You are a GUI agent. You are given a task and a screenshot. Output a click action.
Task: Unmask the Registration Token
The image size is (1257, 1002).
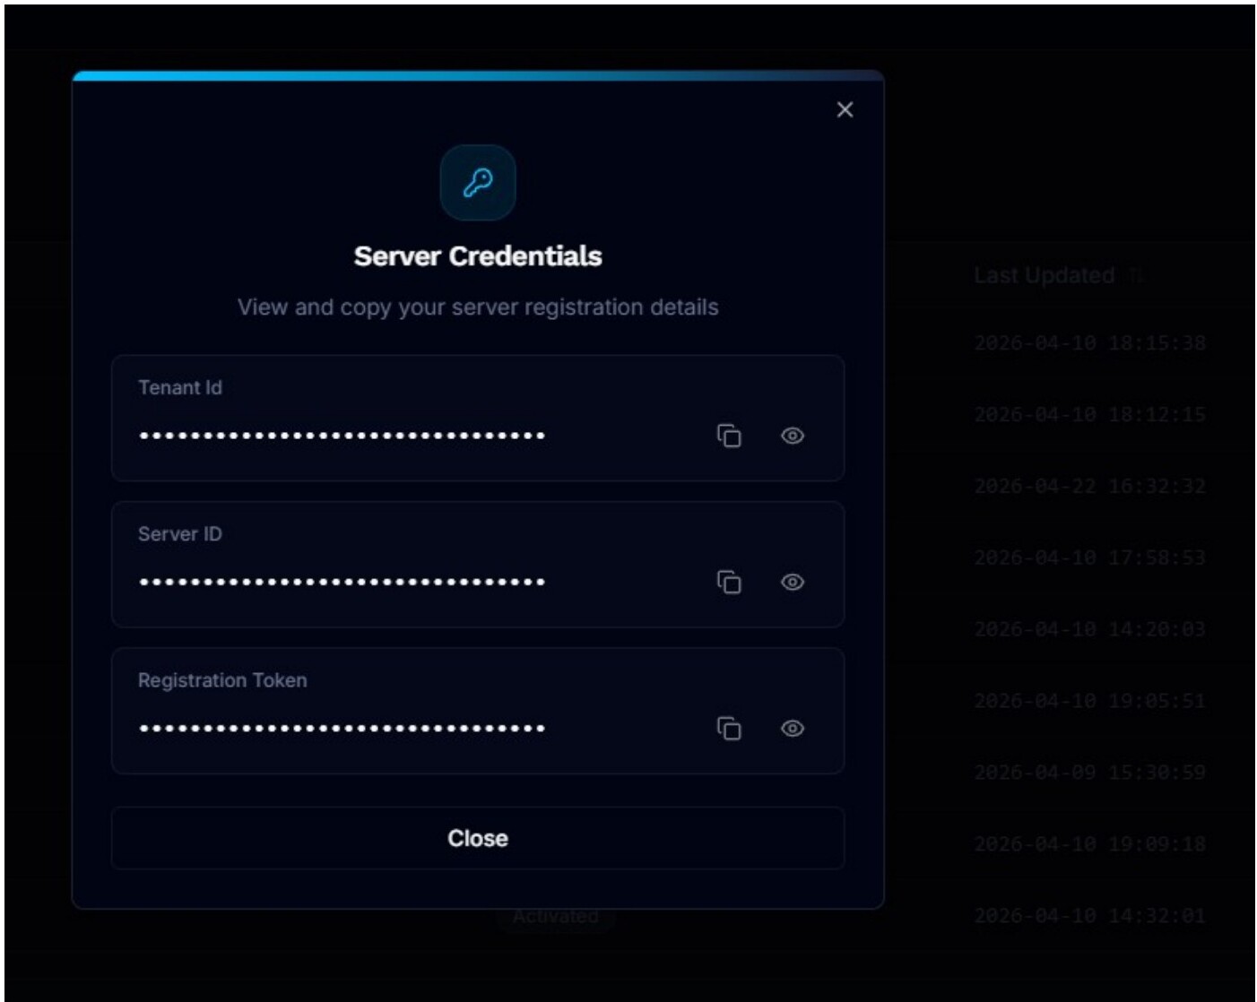[x=793, y=728]
